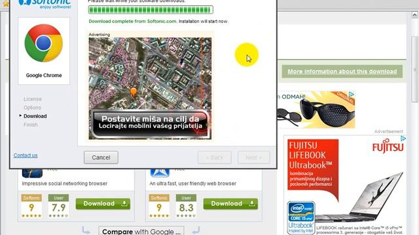
Task: Click the Google Chrome logo in installer
Action: click(x=44, y=43)
